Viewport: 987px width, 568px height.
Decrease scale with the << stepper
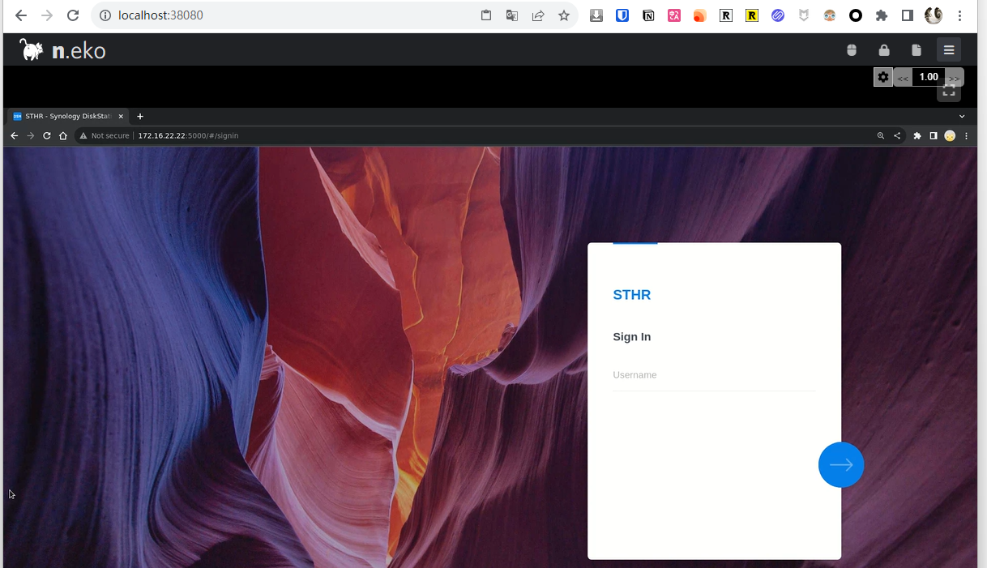903,78
